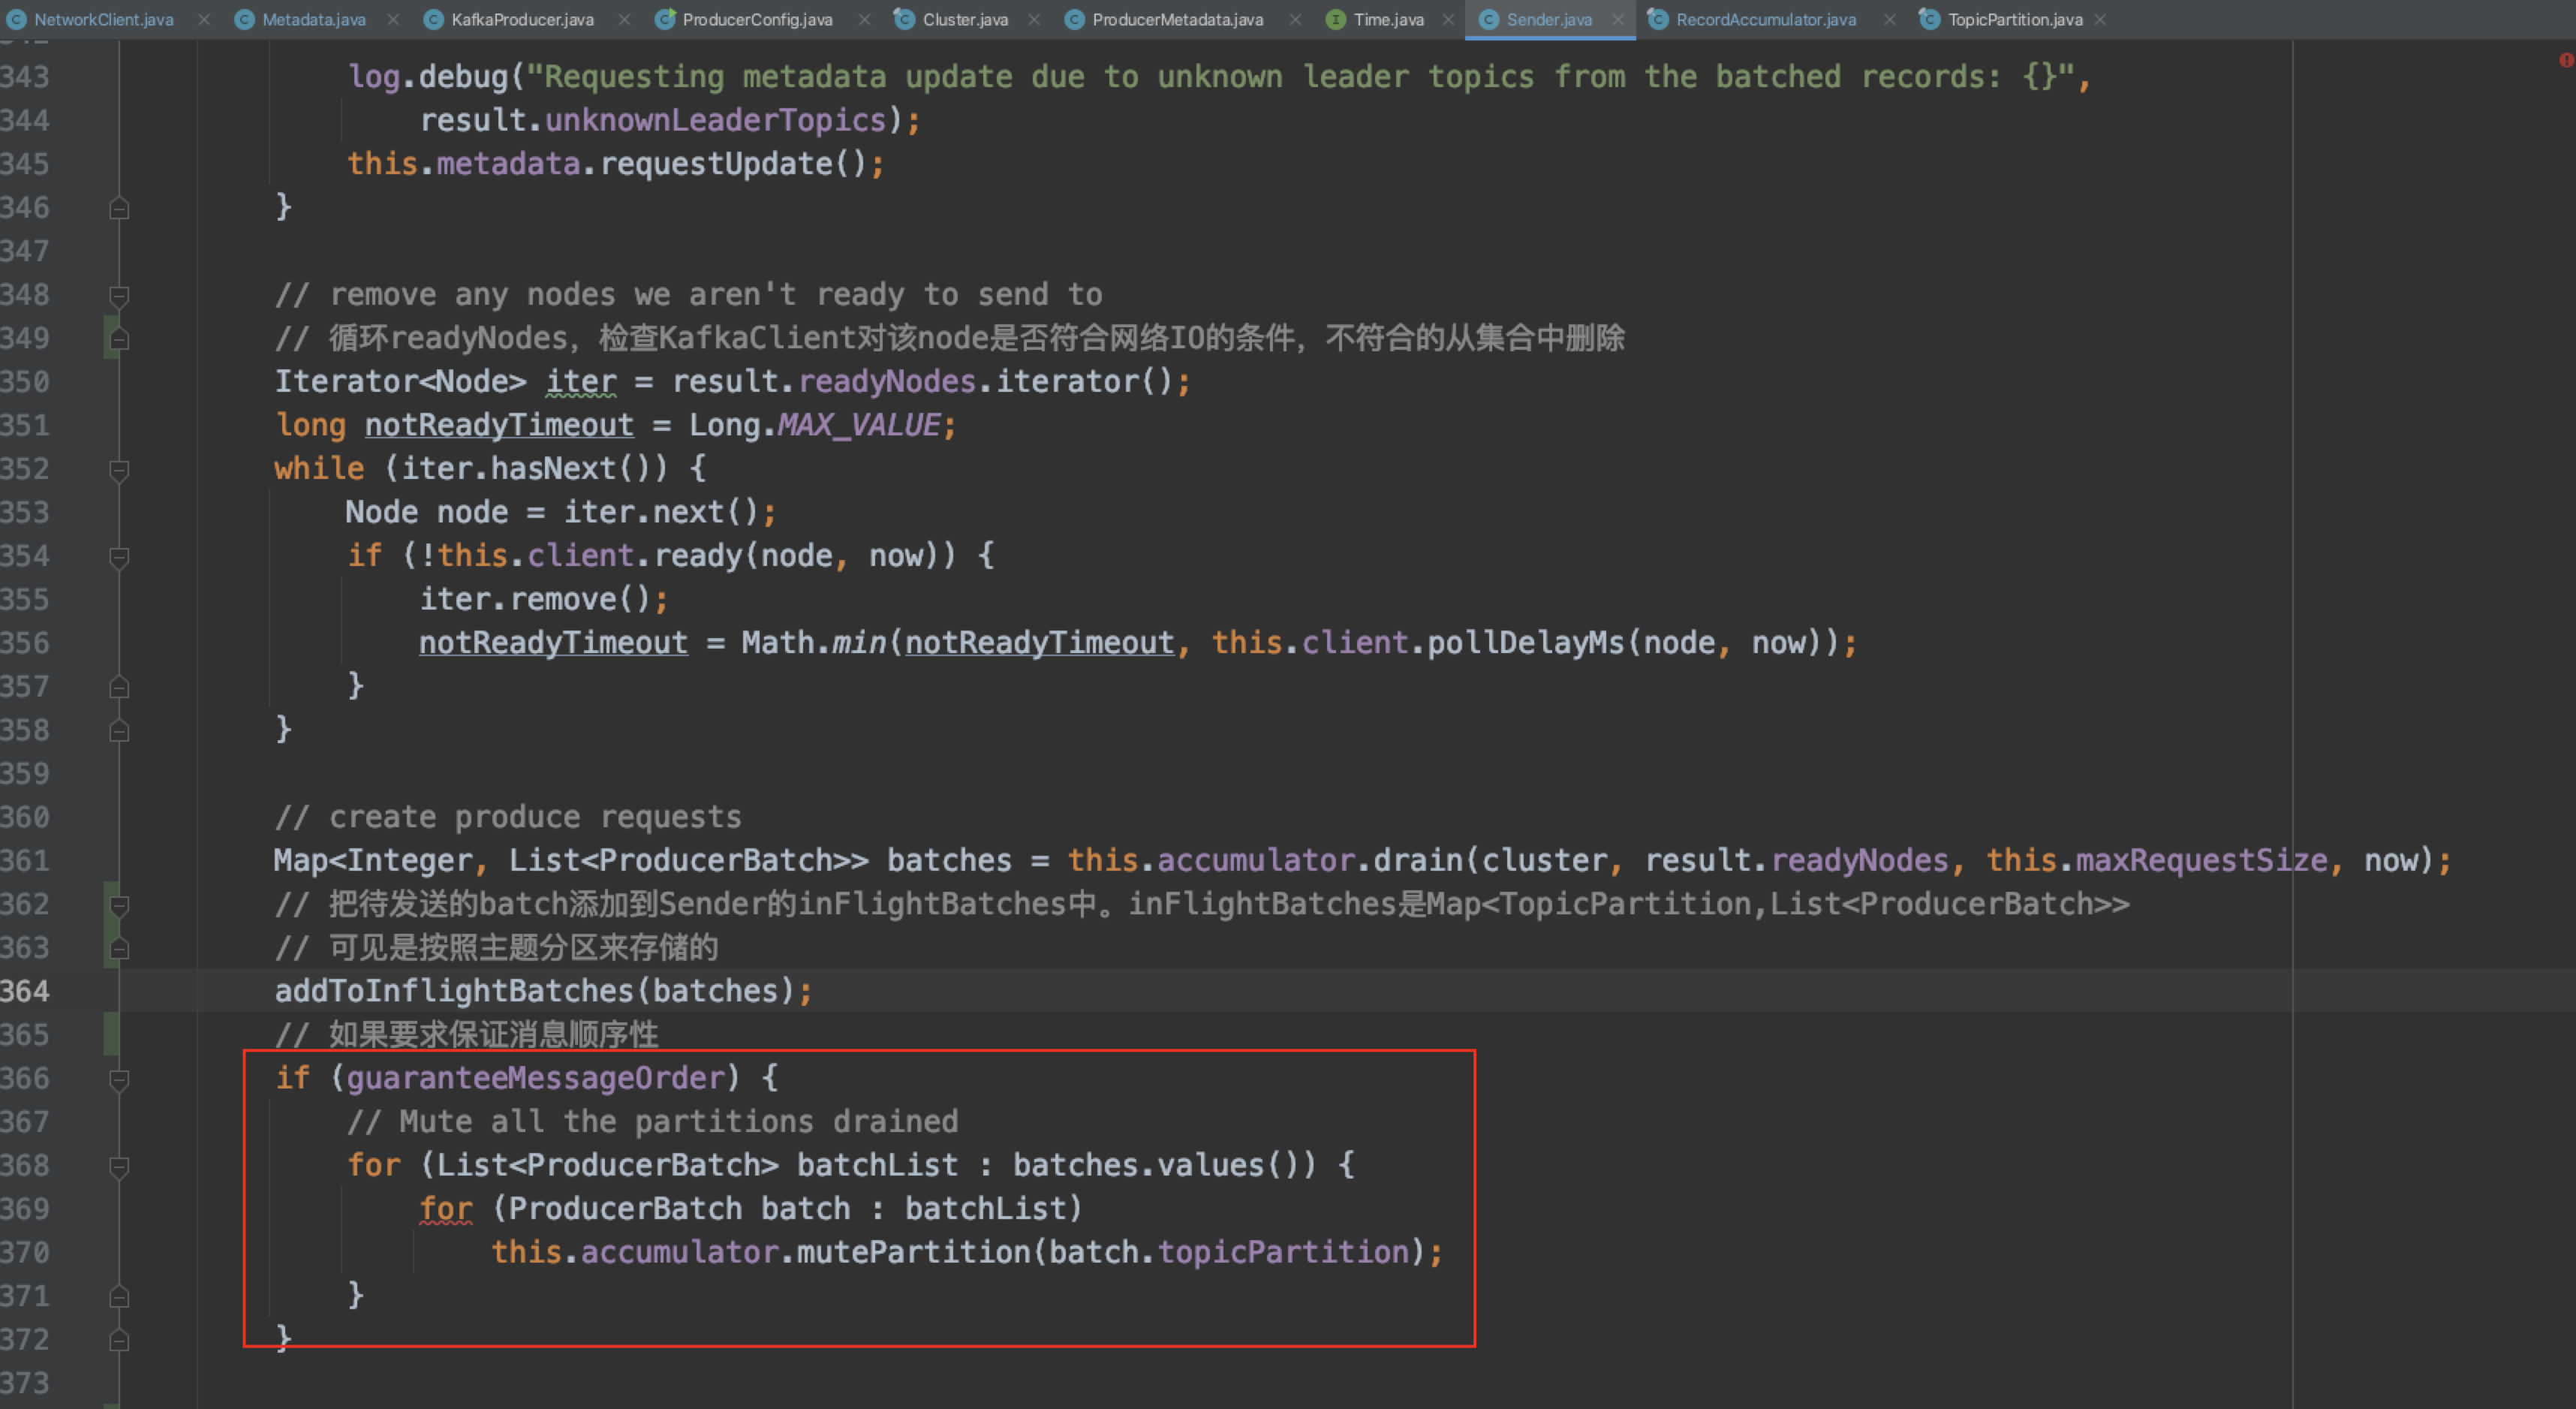Close the Cluster.java tab

tap(1034, 20)
